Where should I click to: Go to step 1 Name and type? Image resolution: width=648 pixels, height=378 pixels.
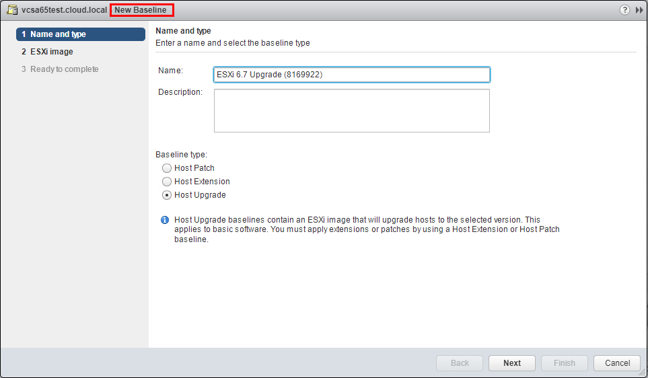click(81, 34)
